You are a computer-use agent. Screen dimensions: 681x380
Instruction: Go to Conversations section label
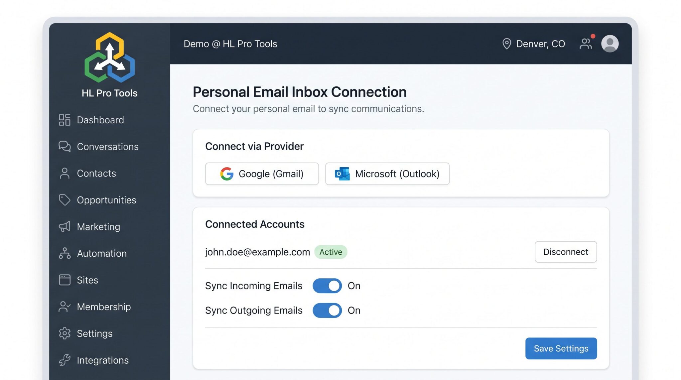pyautogui.click(x=108, y=147)
